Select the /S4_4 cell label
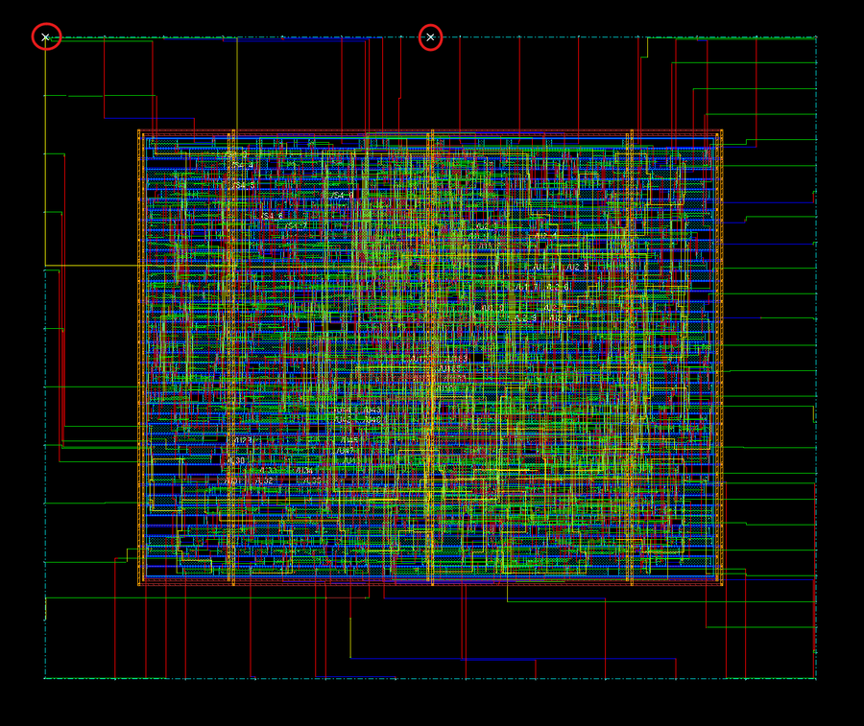Image resolution: width=864 pixels, height=726 pixels. [x=243, y=165]
